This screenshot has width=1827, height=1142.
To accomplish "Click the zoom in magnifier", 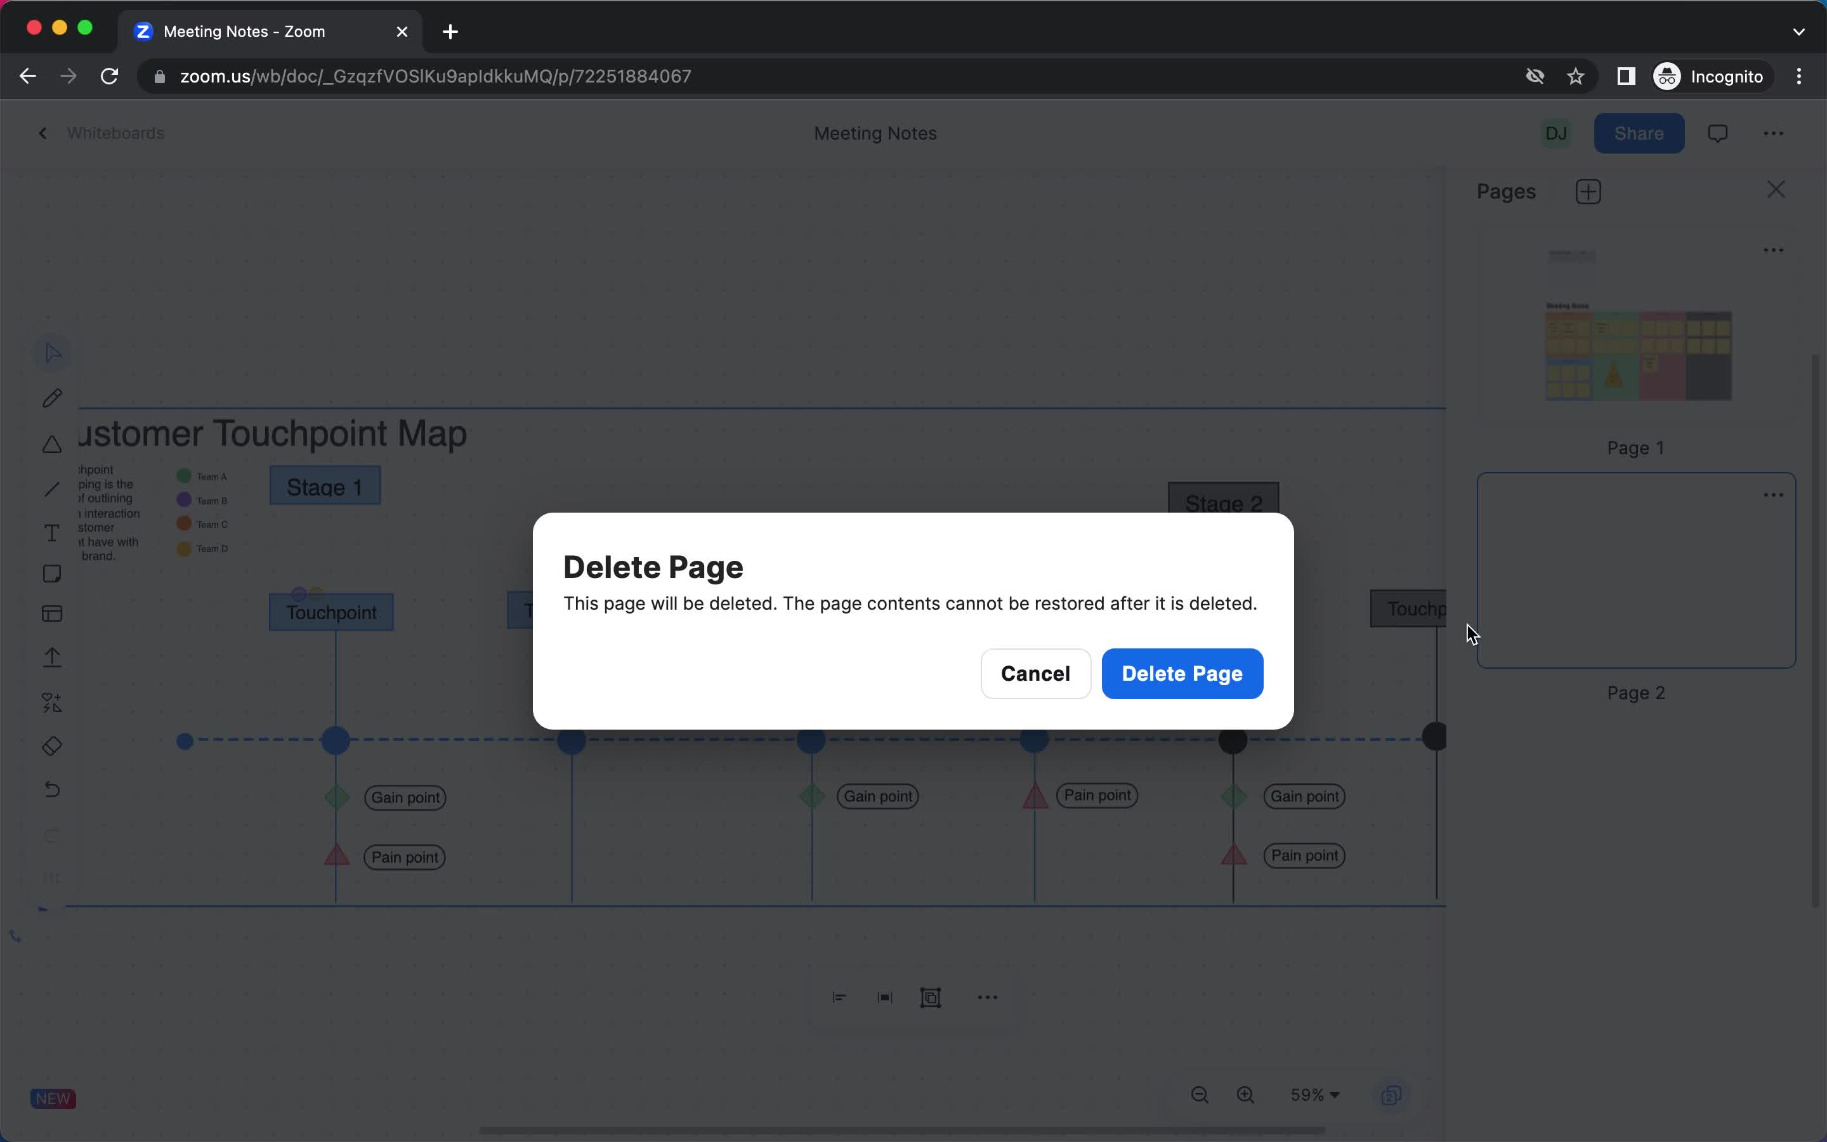I will coord(1246,1094).
